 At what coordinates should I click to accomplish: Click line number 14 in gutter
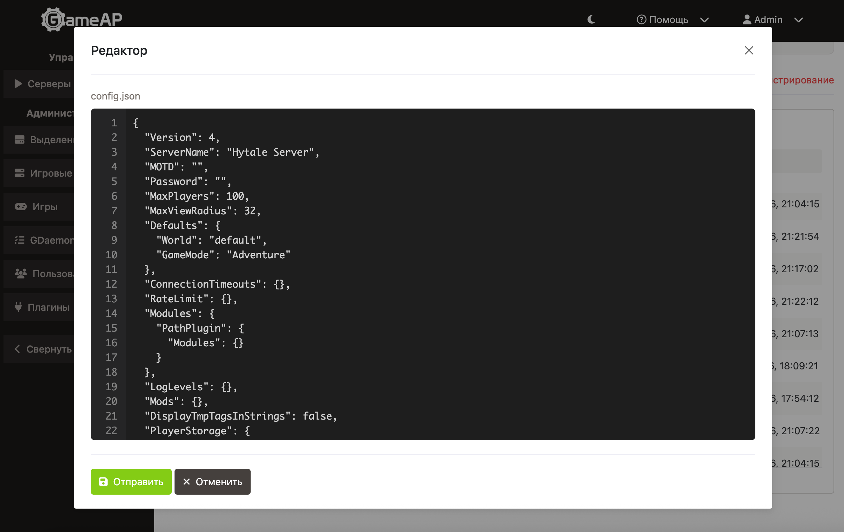(111, 313)
